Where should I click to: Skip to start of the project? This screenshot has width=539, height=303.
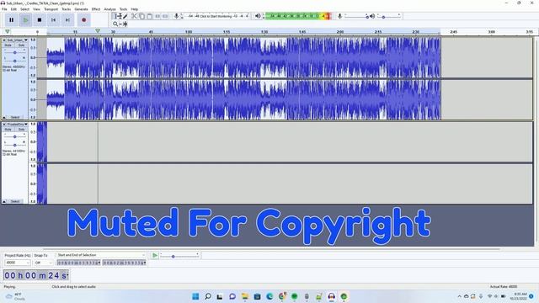[x=53, y=20]
